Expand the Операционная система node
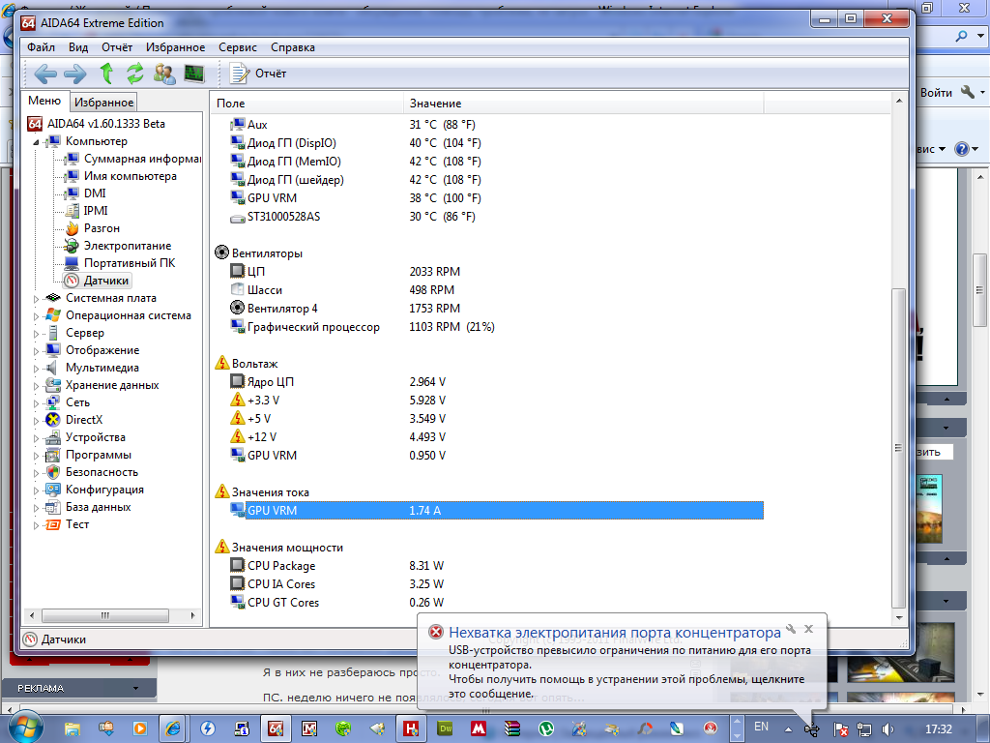The image size is (990, 743). 36,316
